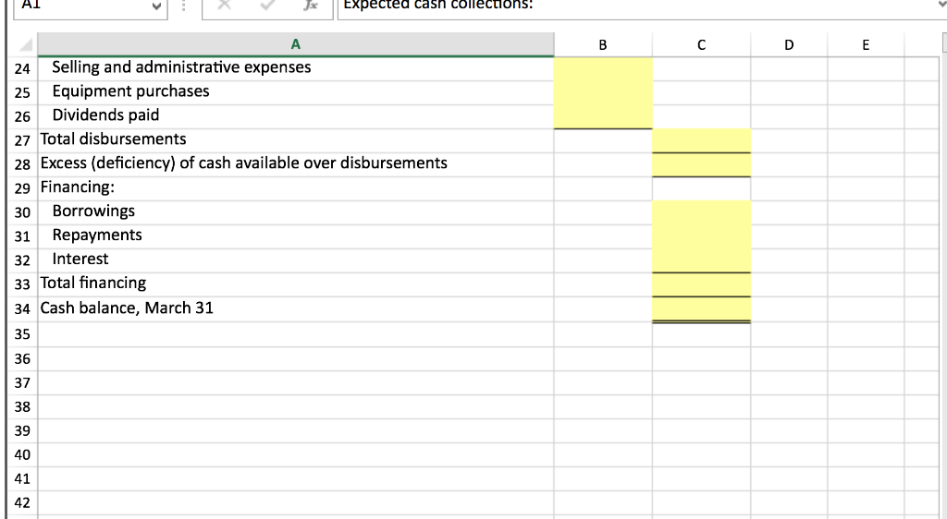The height and width of the screenshot is (519, 947).
Task: Select row 29 header
Action: click(23, 188)
